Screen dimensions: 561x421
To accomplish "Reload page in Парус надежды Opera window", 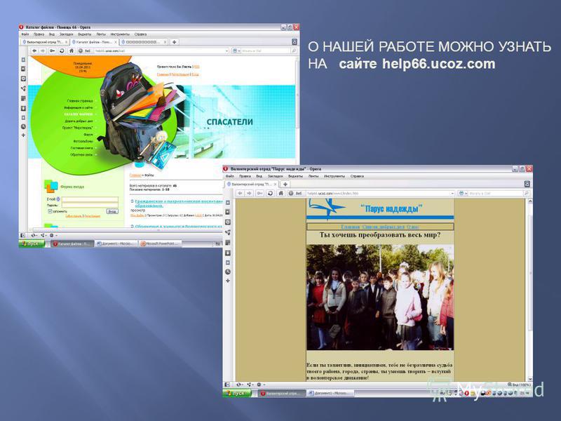I will tap(270, 194).
